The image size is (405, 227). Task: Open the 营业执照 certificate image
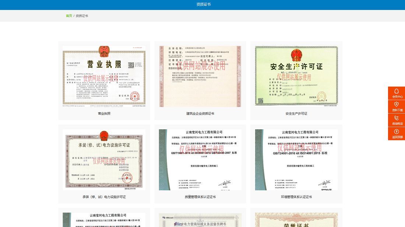tap(104, 76)
